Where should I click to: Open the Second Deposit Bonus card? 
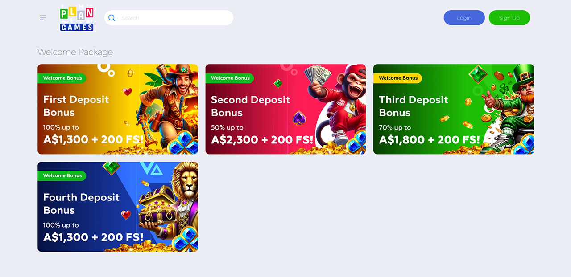[285, 109]
